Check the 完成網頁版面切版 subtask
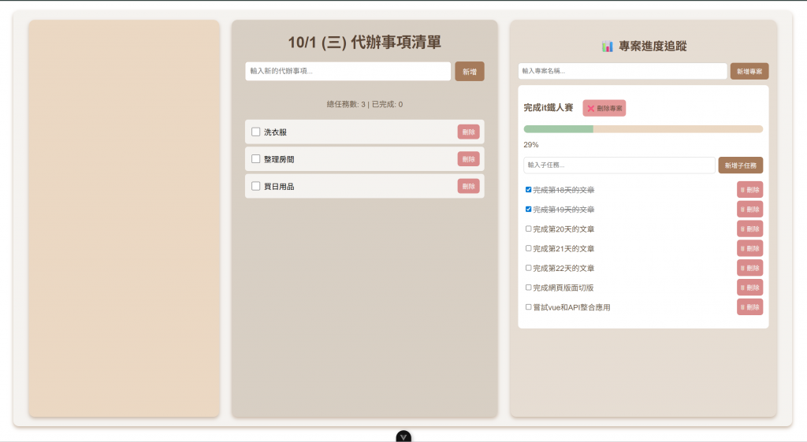The image size is (807, 442). tap(528, 288)
